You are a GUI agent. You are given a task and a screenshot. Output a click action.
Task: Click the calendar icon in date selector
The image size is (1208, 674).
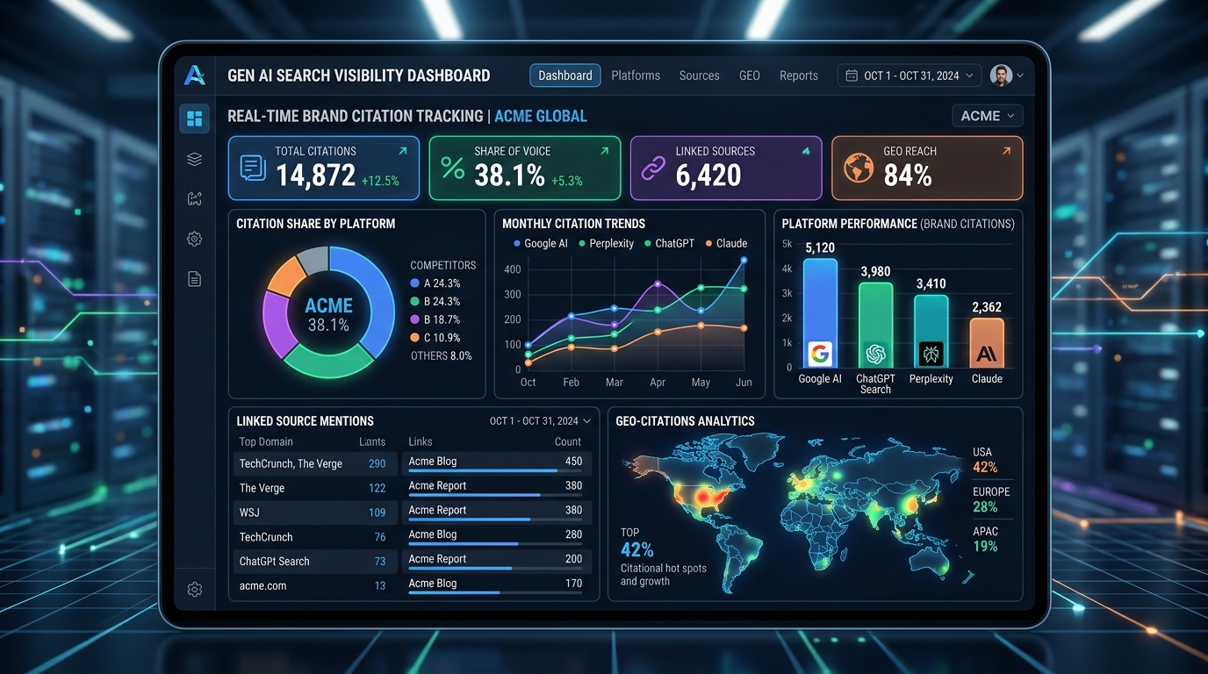pyautogui.click(x=851, y=75)
